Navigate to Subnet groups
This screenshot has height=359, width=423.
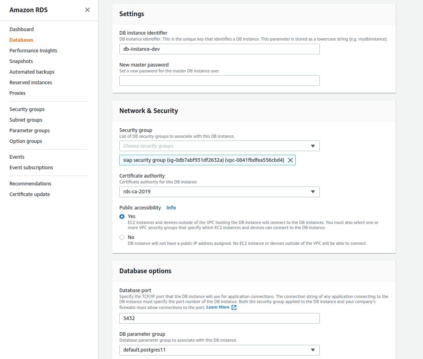(x=26, y=120)
